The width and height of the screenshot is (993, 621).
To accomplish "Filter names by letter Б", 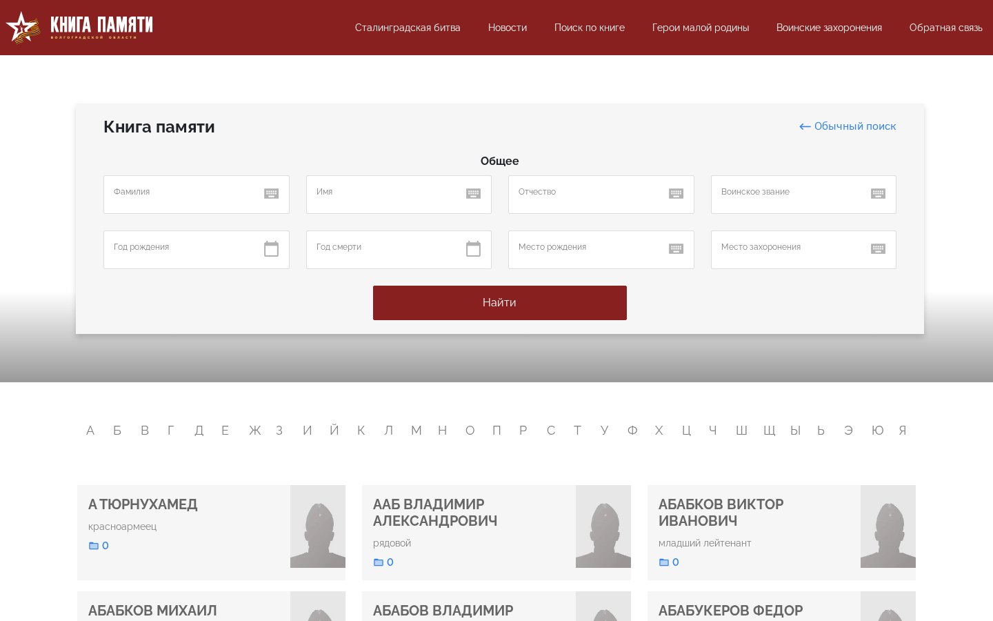I will tap(117, 431).
